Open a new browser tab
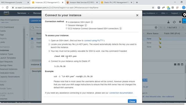Screen dimensions: 186x105 [x=137, y=2]
